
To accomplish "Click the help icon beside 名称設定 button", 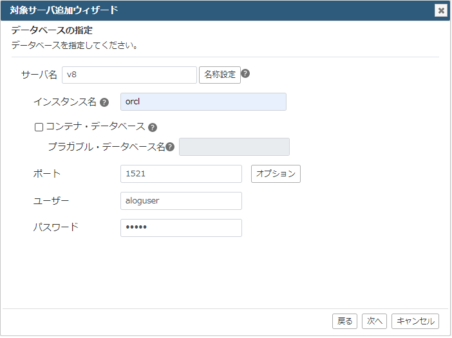I will (x=245, y=73).
